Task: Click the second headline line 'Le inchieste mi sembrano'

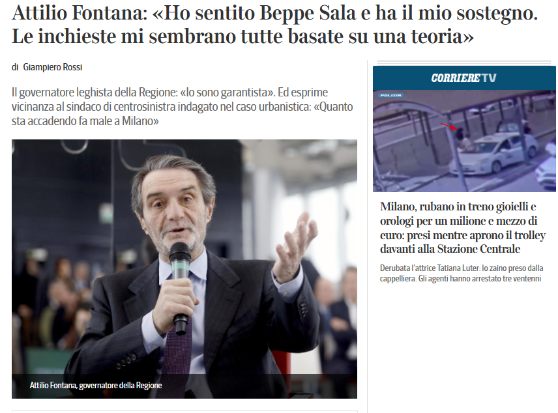Action: (242, 36)
